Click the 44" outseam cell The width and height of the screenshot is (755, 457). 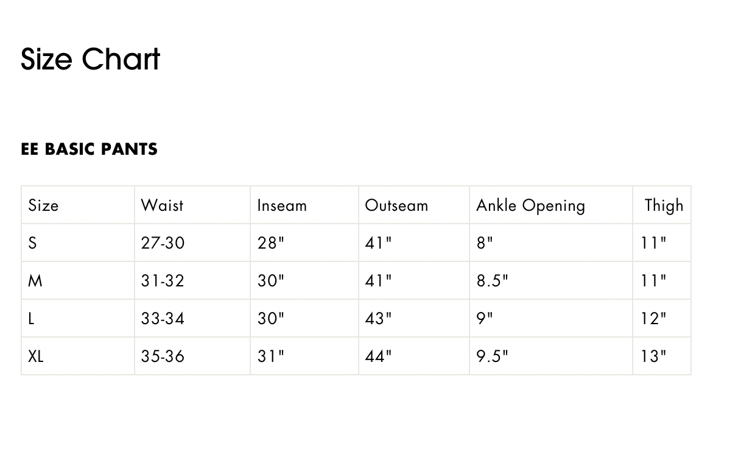point(379,356)
